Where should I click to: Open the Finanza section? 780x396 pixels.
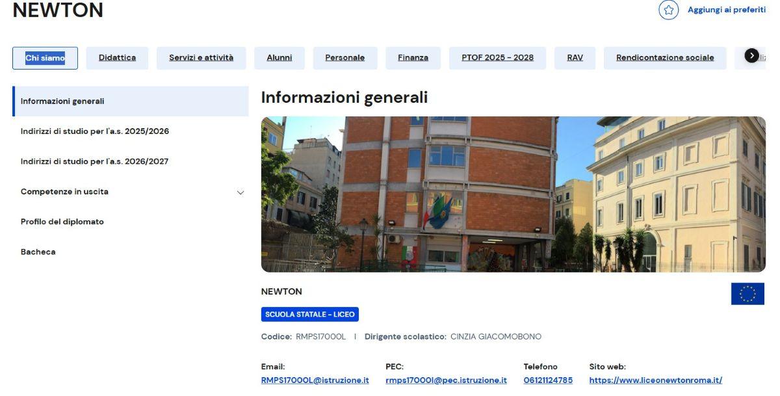click(412, 57)
